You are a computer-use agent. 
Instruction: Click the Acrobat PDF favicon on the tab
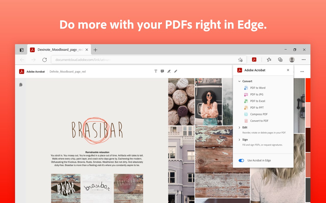pyautogui.click(x=32, y=50)
